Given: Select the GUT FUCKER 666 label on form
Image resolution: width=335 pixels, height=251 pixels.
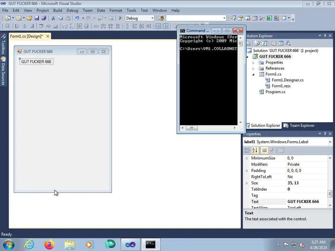Looking at the screenshot, I should 36,62.
